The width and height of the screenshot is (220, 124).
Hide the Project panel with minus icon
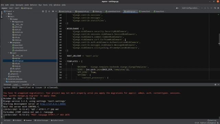coord(56,11)
